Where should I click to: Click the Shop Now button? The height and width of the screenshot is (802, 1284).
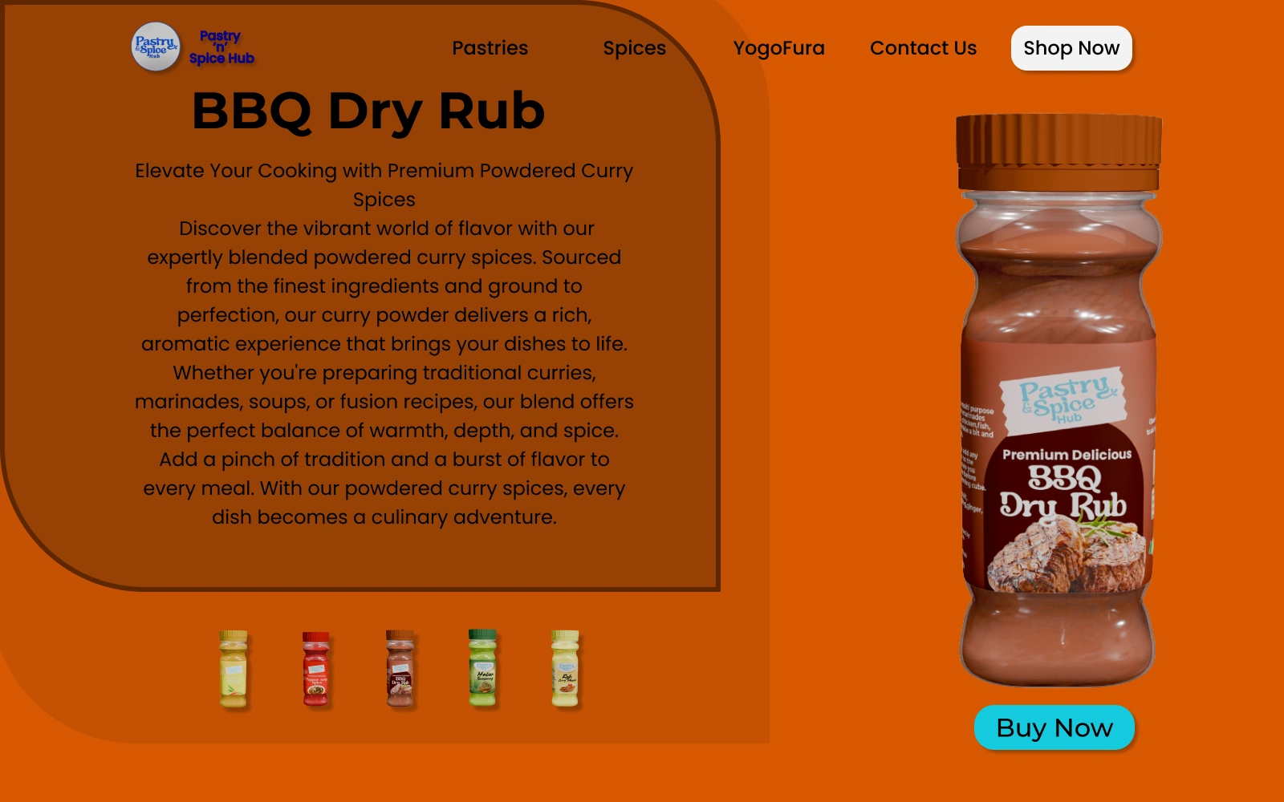tap(1071, 48)
